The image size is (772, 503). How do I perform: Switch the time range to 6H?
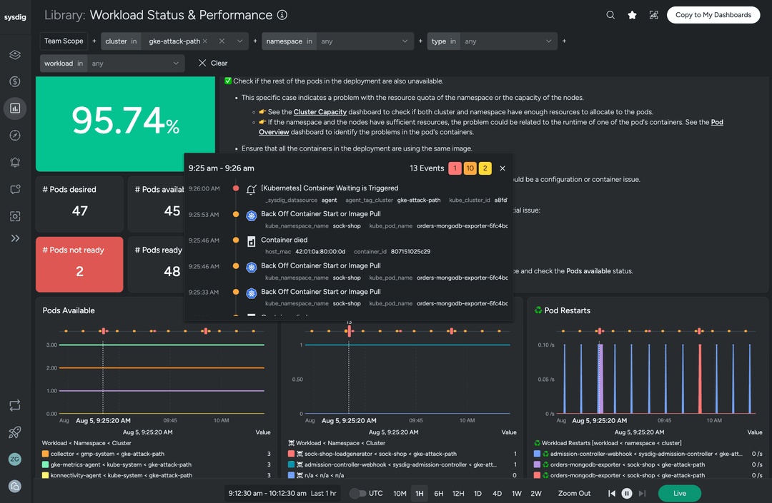[439, 493]
